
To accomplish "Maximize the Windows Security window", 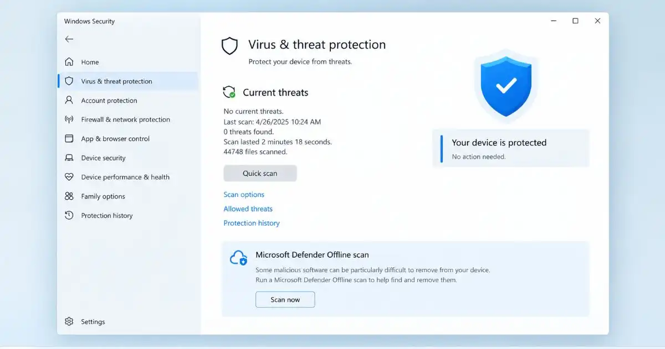I will click(575, 21).
